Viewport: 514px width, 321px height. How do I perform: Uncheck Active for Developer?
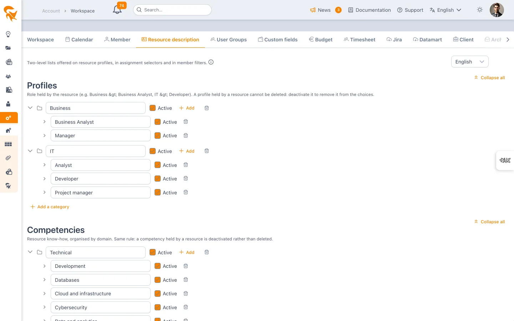[157, 179]
